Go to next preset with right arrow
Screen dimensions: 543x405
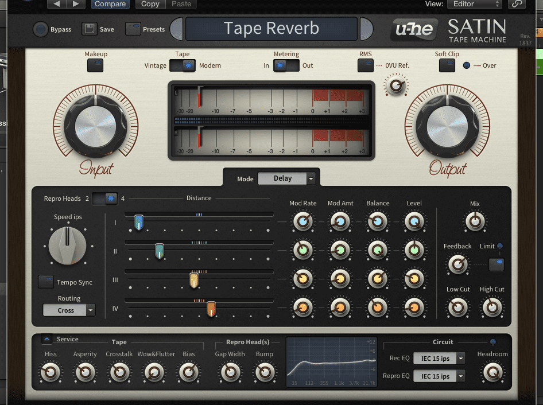click(366, 29)
